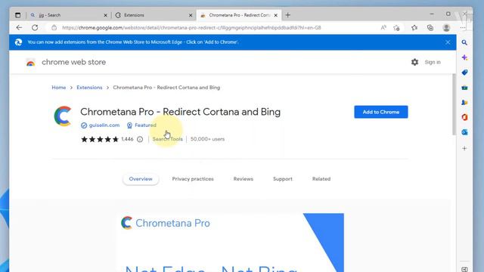The height and width of the screenshot is (272, 484).
Task: Switch to the 'jjg - Search' tab
Action: [69, 15]
